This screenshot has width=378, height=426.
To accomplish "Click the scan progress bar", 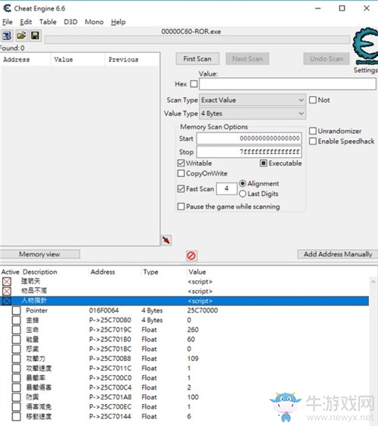I will coord(197,39).
